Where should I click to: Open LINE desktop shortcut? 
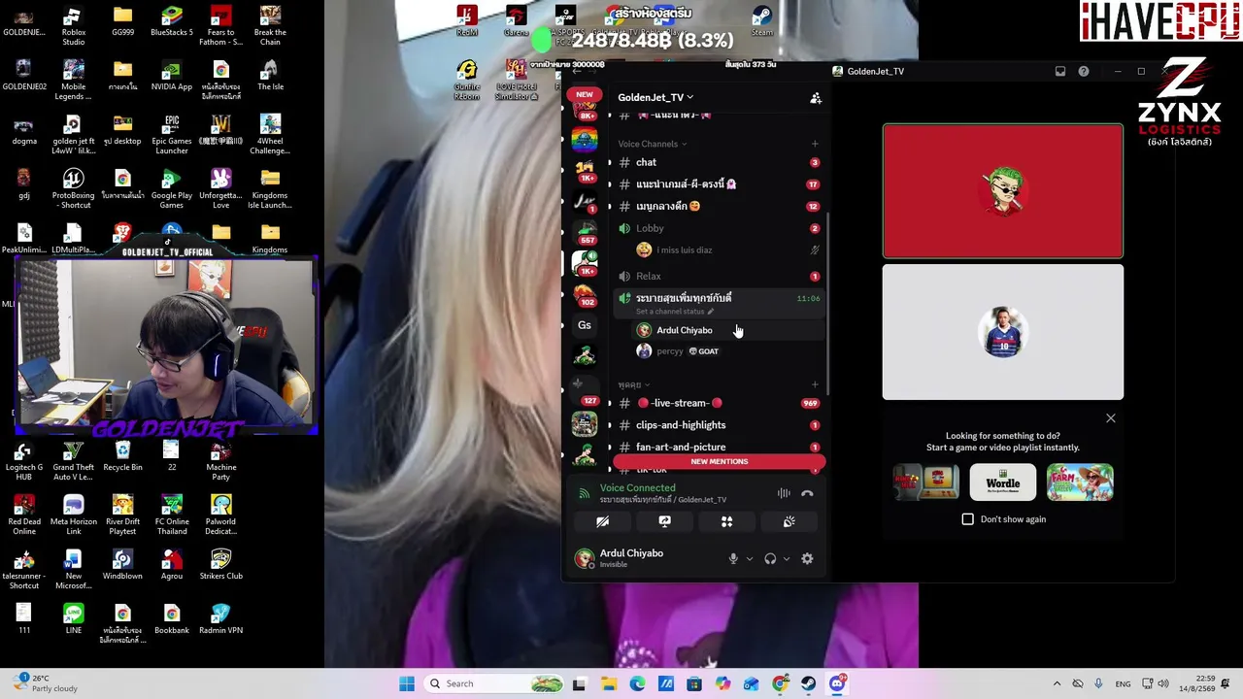tap(73, 619)
